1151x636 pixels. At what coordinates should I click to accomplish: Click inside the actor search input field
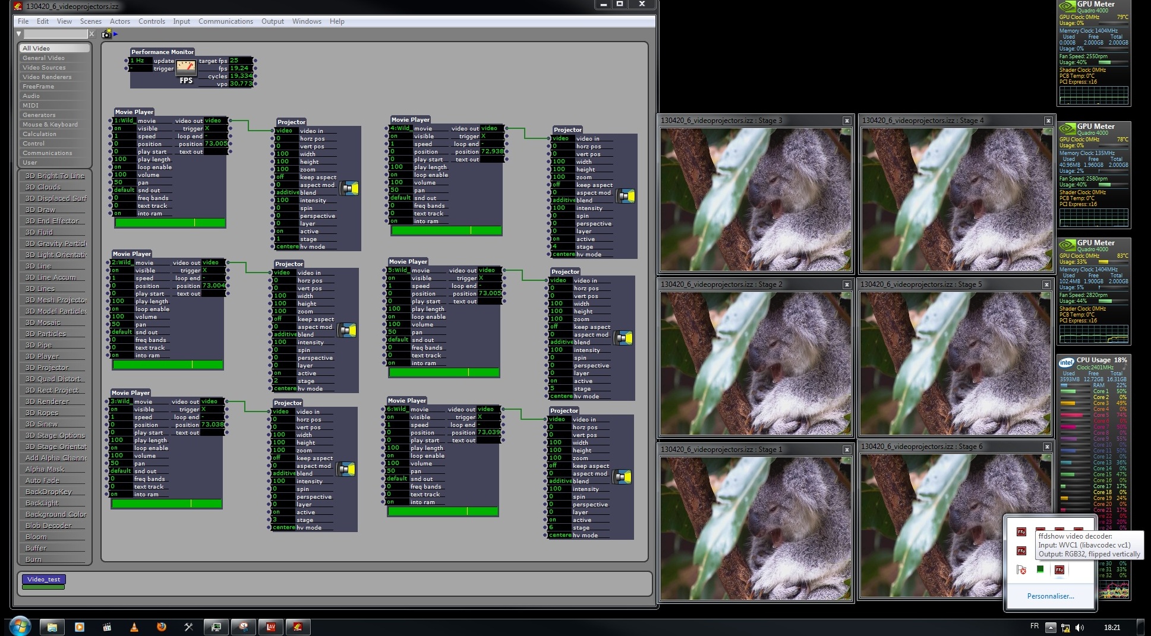pos(55,34)
